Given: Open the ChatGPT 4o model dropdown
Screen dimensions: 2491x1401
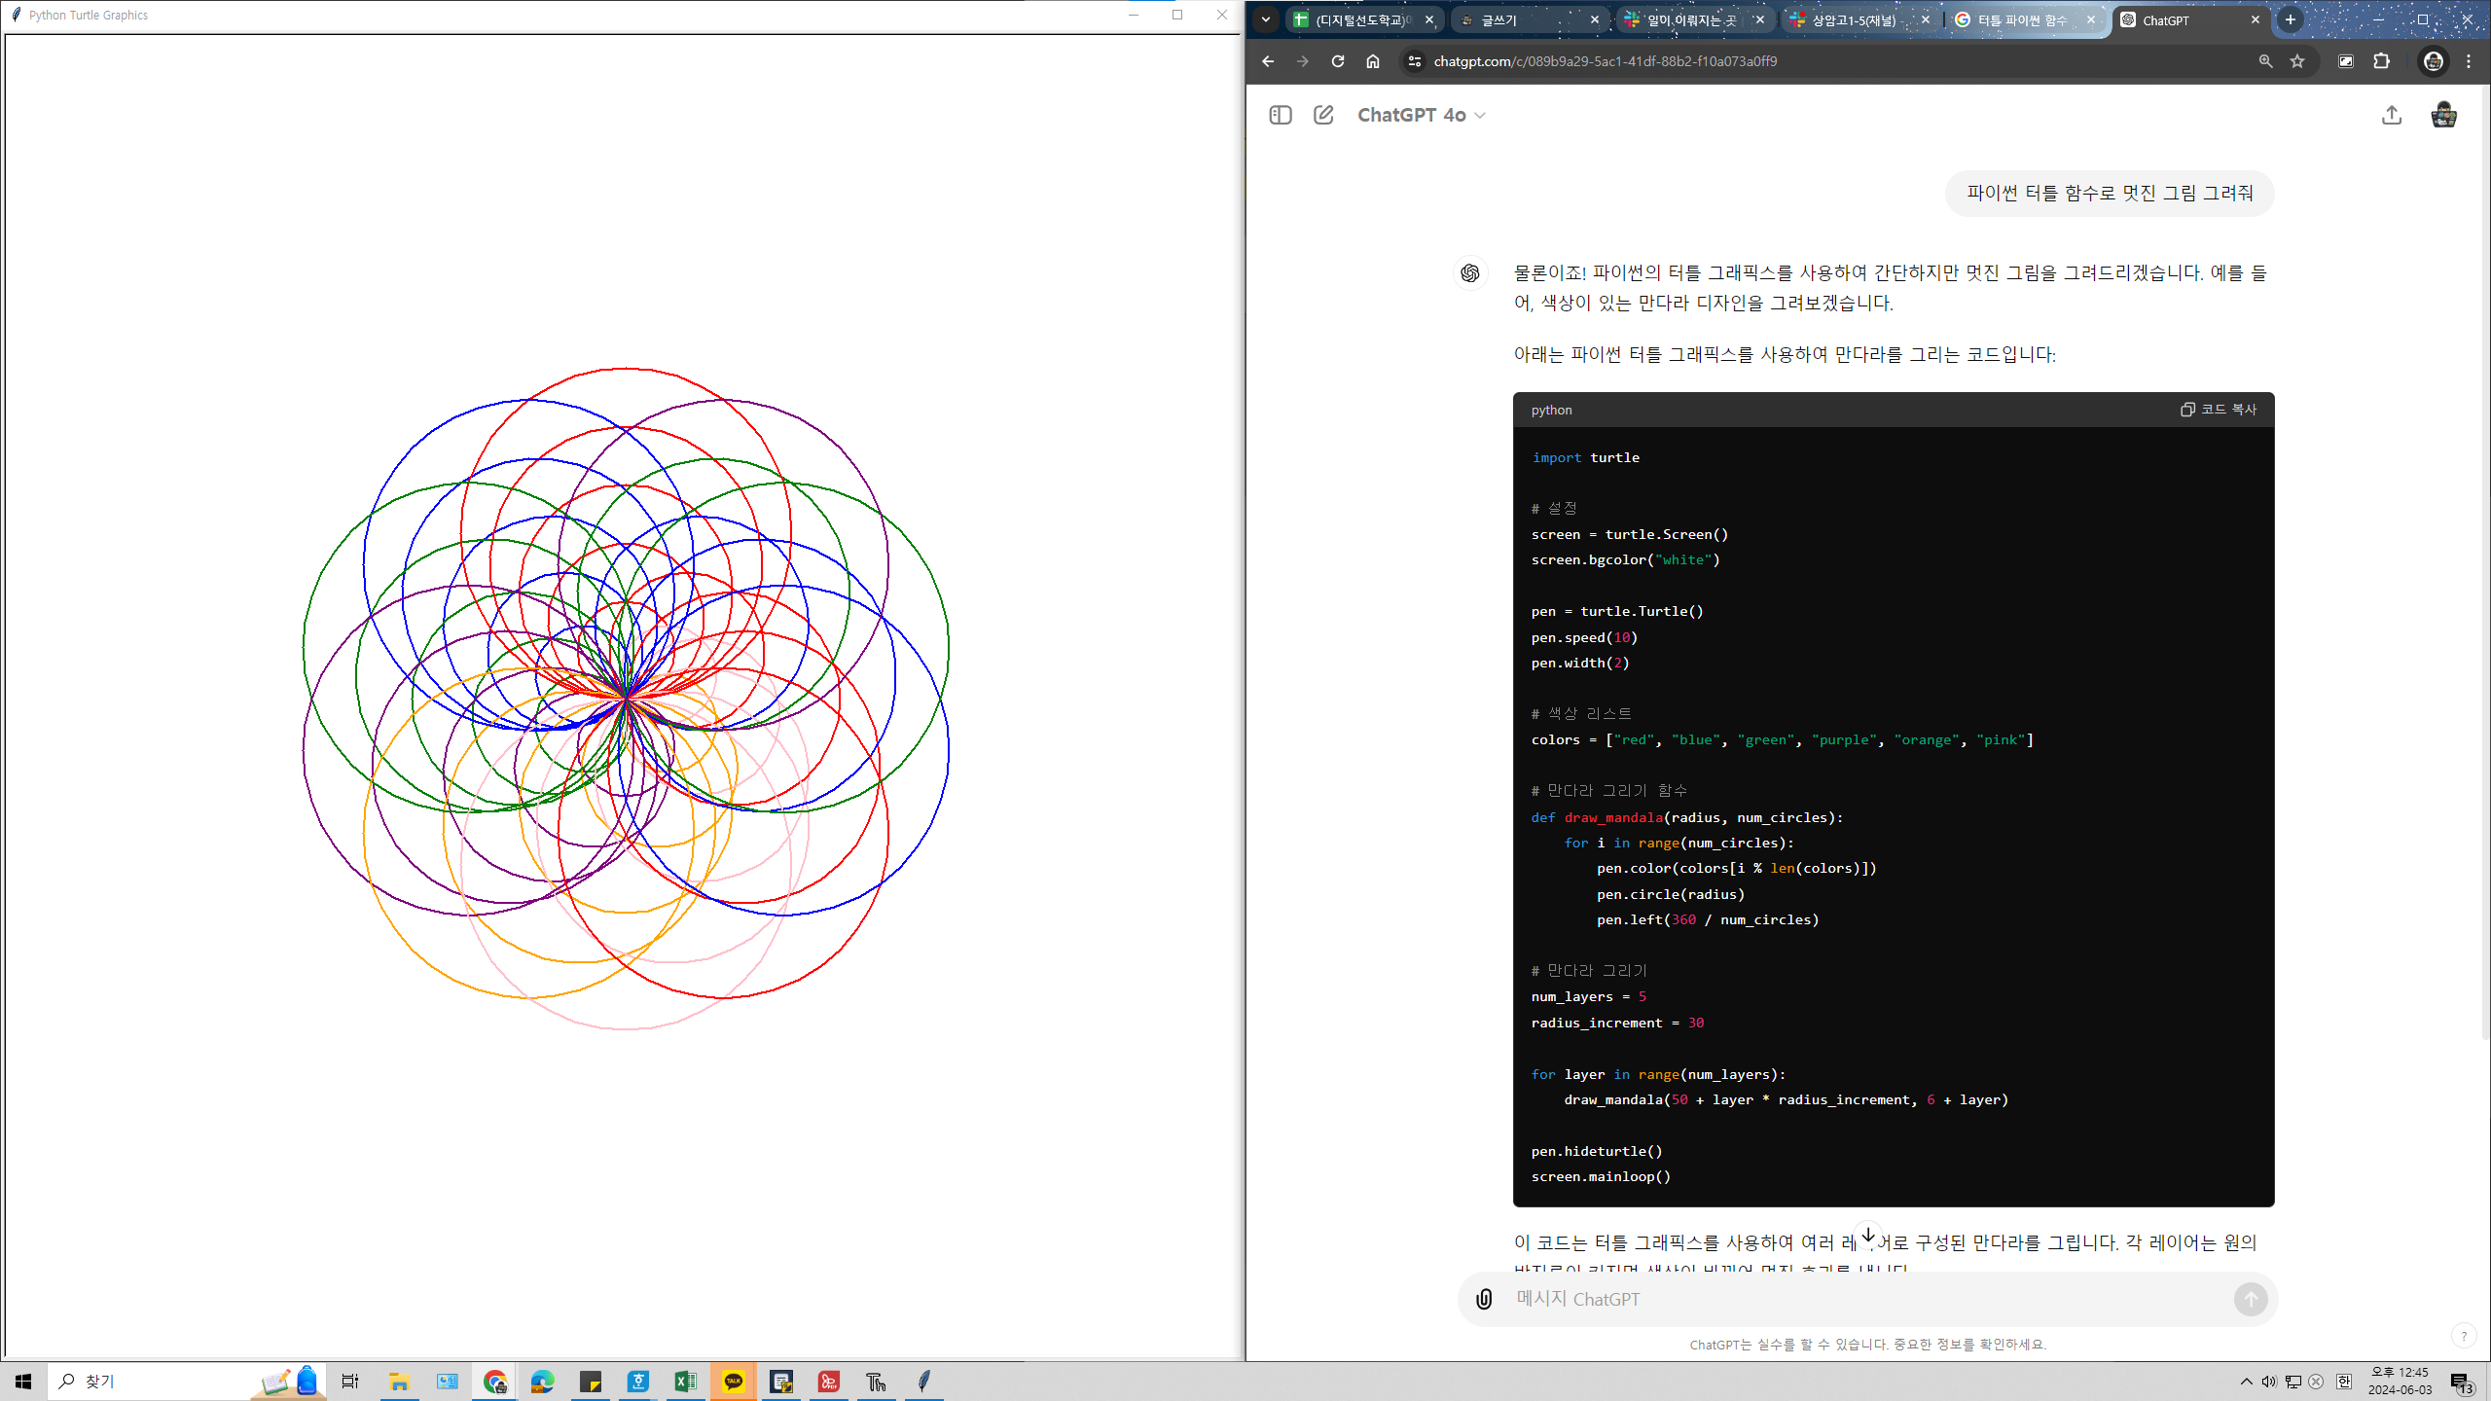Looking at the screenshot, I should (x=1421, y=115).
